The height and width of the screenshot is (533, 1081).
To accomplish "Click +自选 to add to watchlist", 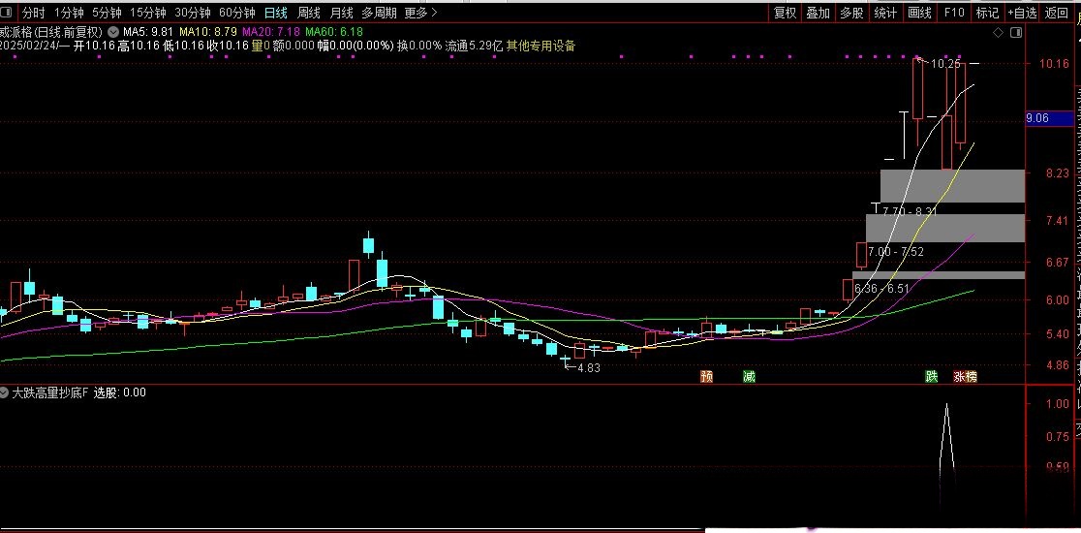I will click(1022, 13).
